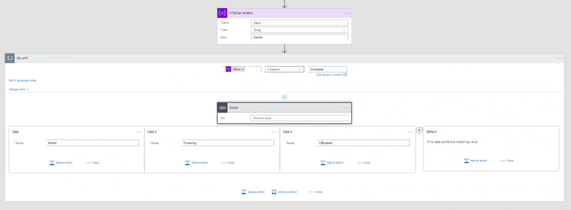The width and height of the screenshot is (571, 210).
Task: Click Edit in advanced mode link
Action: [22, 80]
